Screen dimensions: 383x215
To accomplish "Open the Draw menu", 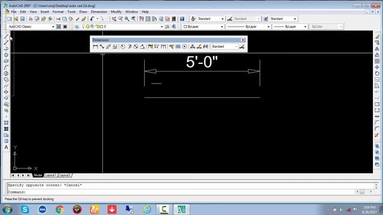I will 83,12.
